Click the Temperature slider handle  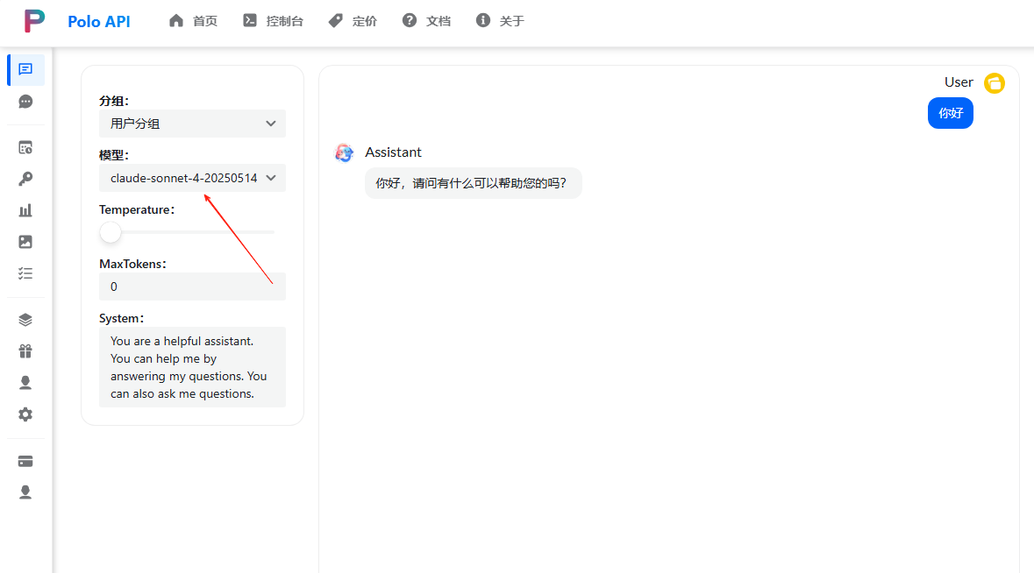[x=111, y=232]
